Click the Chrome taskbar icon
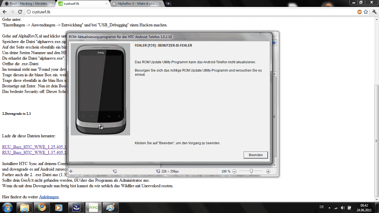379x213 pixels. coord(42,207)
